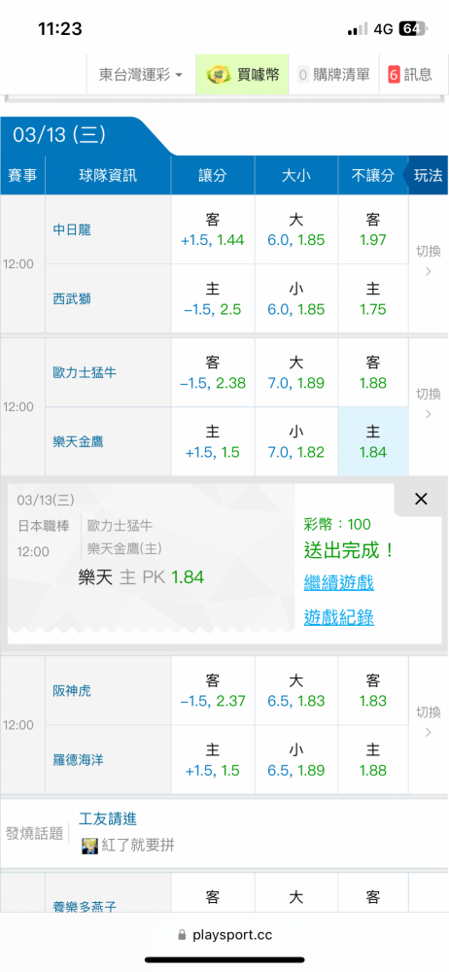The height and width of the screenshot is (972, 449).
Task: Click the avatar beside 紅了就要拼
Action: [90, 846]
